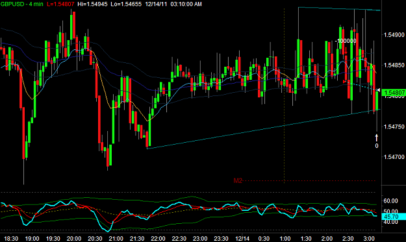Click the 60.00 indicator axis label

point(390,201)
